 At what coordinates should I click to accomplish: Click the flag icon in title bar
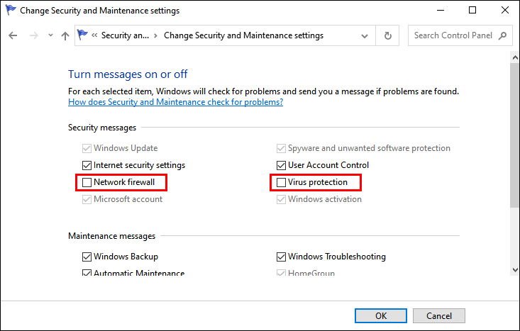[x=10, y=11]
